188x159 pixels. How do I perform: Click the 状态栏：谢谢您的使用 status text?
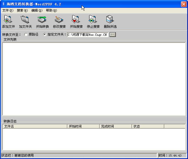18,156
